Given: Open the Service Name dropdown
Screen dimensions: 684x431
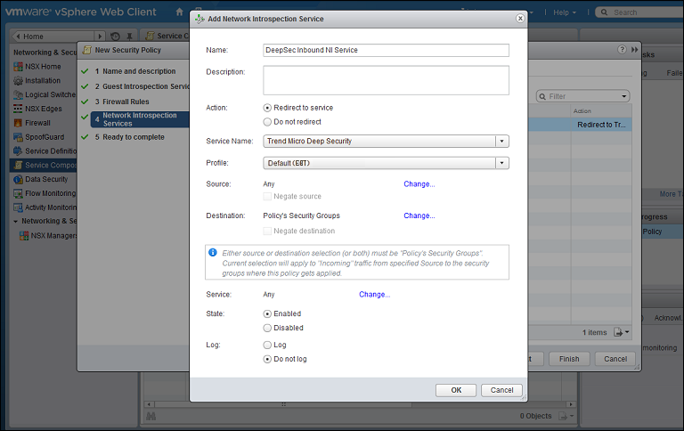Looking at the screenshot, I should pyautogui.click(x=502, y=141).
